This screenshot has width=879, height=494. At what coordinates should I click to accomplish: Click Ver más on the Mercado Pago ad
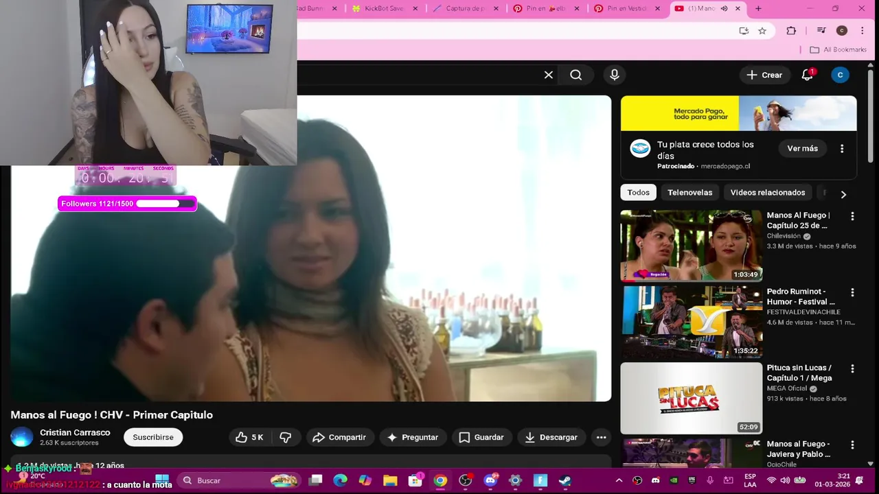[802, 149]
